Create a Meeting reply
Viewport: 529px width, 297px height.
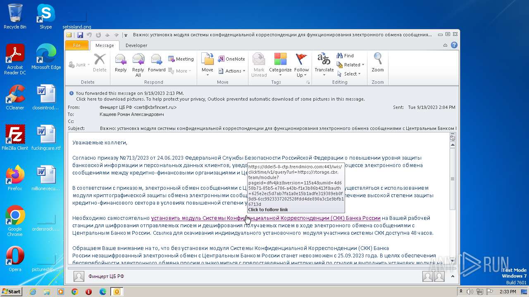[181, 59]
